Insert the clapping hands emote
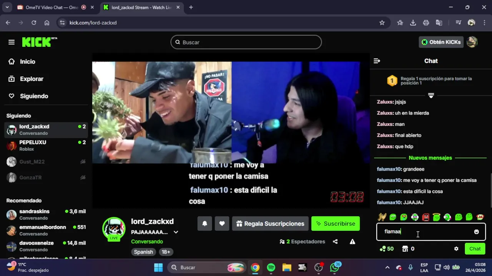492x276 pixels. [x=382, y=217]
